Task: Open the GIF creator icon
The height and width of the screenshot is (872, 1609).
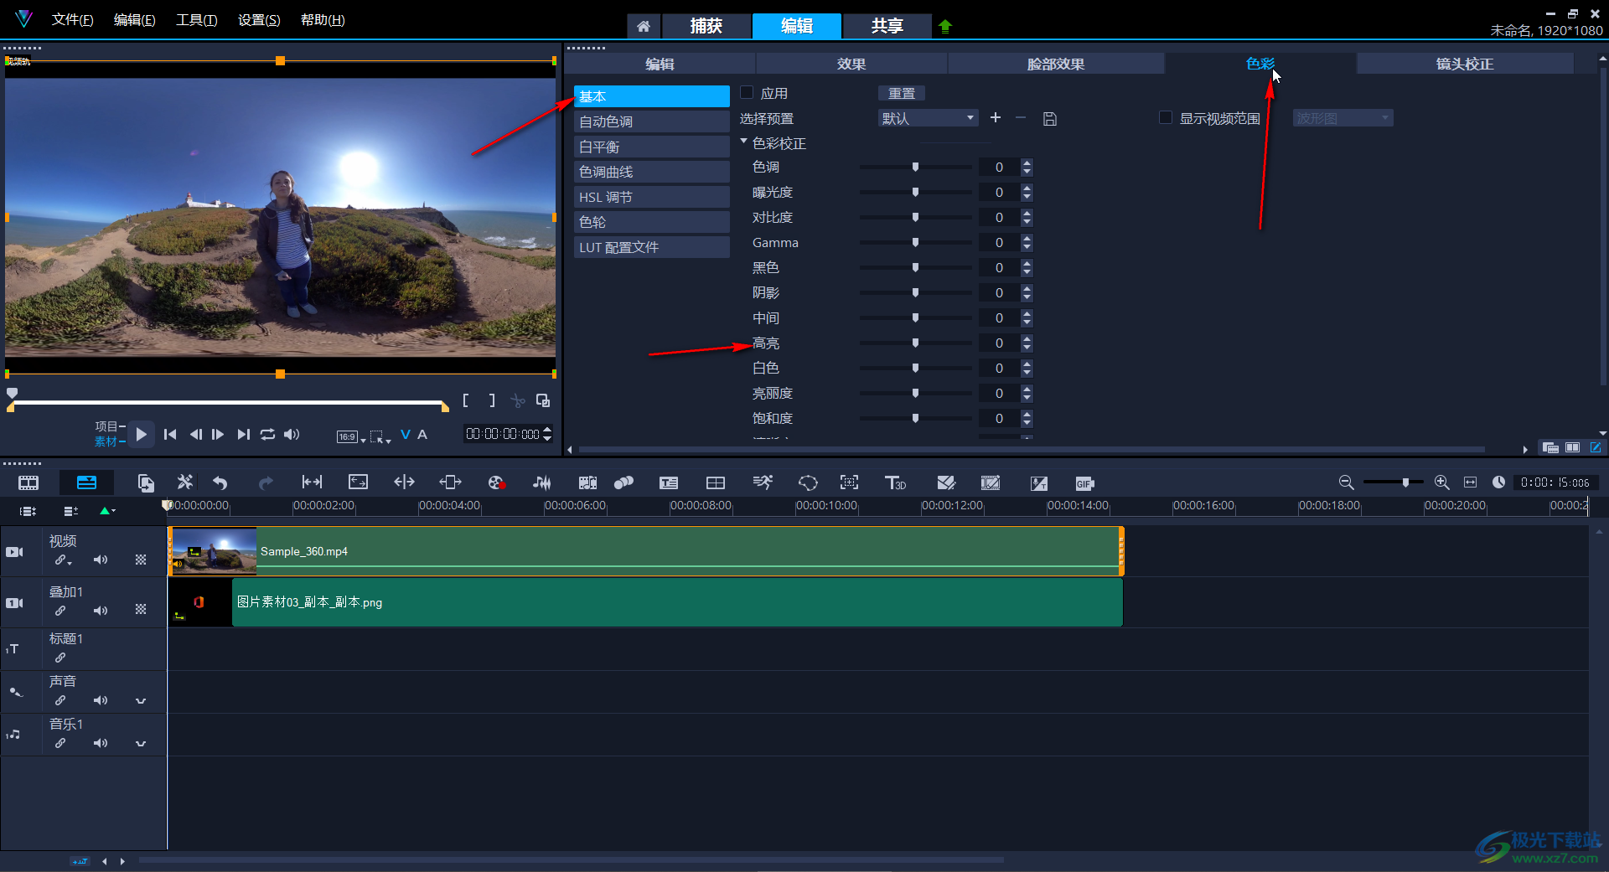Action: (x=1084, y=483)
